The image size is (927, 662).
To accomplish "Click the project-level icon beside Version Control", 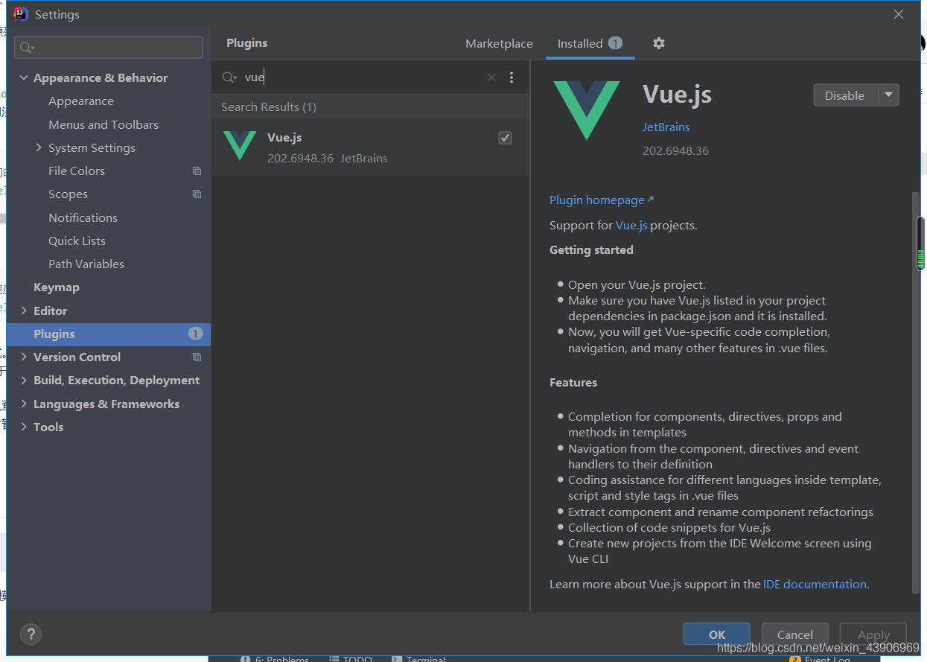I will 197,357.
